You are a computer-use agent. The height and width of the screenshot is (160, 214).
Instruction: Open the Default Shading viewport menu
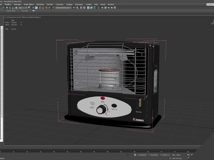(x=34, y=17)
